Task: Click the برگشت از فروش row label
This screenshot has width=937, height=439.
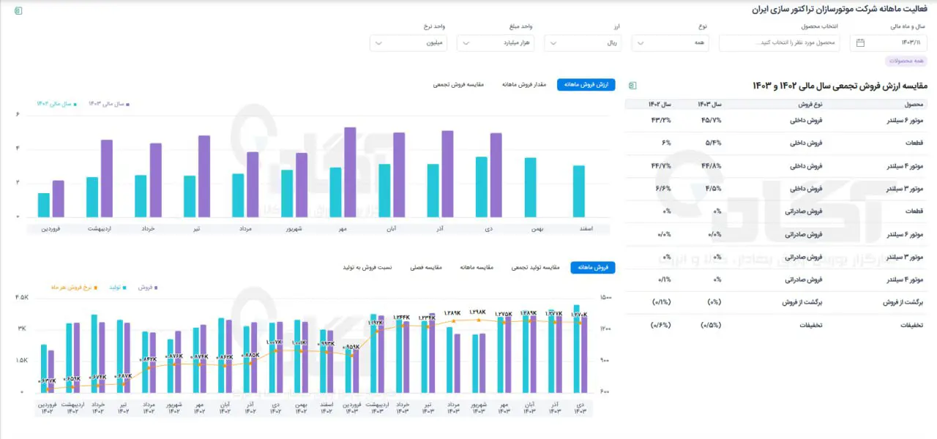Action: [903, 302]
